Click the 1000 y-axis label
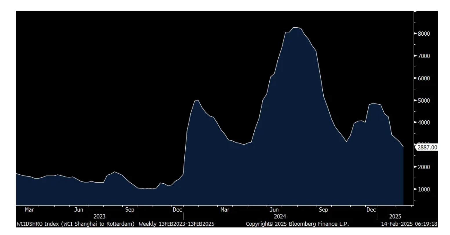Image resolution: width=450 pixels, height=235 pixels. pyautogui.click(x=424, y=189)
